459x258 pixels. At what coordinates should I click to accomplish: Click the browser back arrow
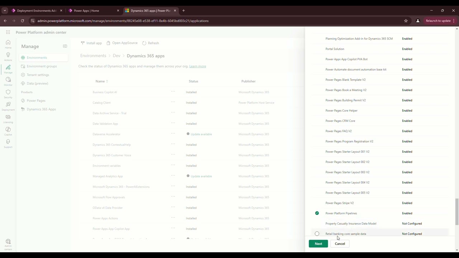(x=5, y=21)
